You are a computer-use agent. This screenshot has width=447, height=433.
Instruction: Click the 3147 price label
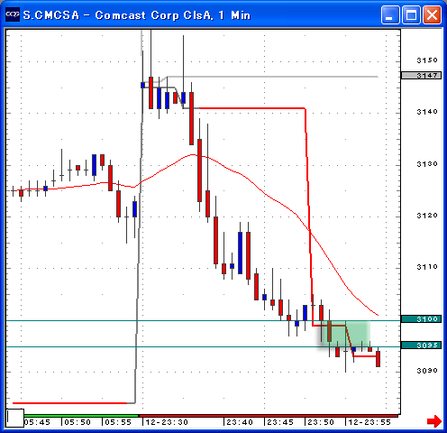pyautogui.click(x=421, y=75)
